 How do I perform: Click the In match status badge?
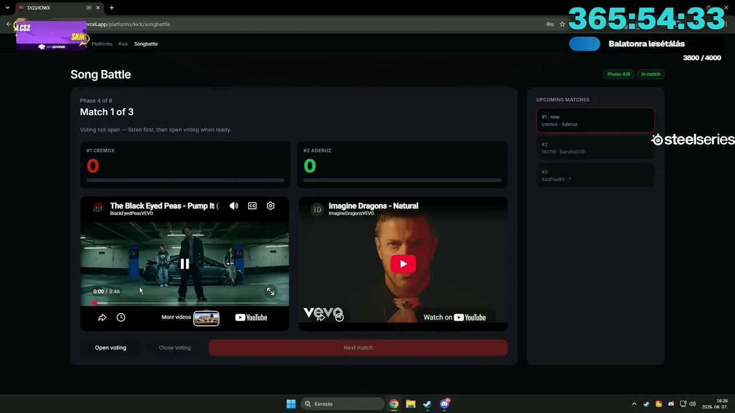click(x=651, y=74)
